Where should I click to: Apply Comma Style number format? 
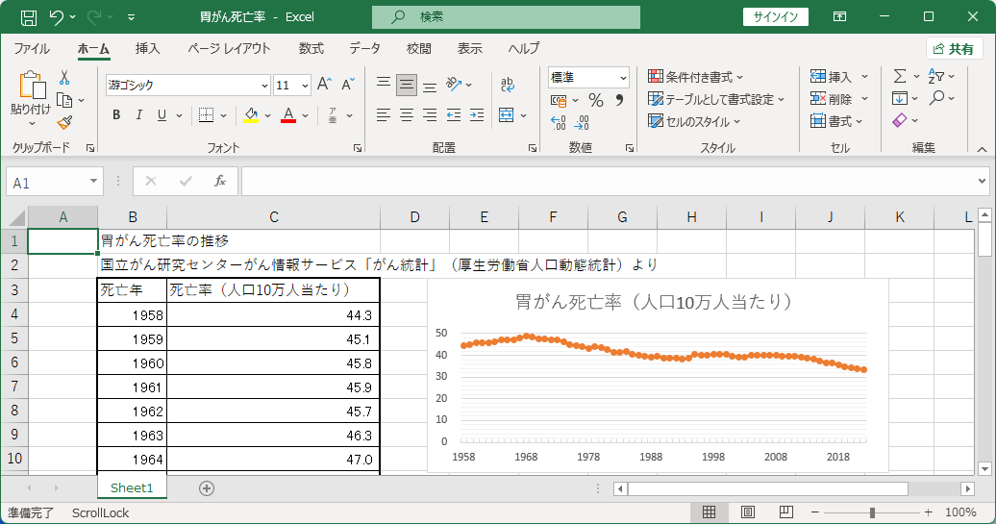(x=619, y=100)
